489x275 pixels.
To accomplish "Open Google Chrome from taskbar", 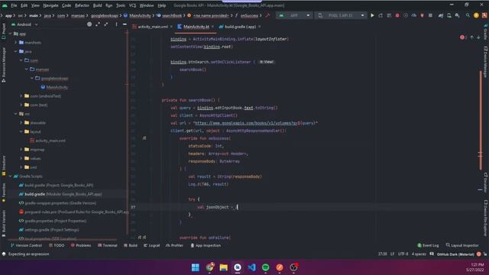I will pyautogui.click(x=209, y=267).
